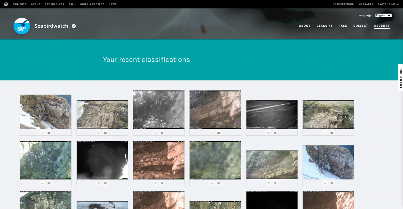The height and width of the screenshot is (209, 403).
Task: Open the second second-row black night image
Action: [x=102, y=160]
